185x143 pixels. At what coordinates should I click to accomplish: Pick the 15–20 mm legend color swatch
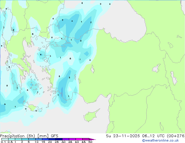[x=46, y=139]
